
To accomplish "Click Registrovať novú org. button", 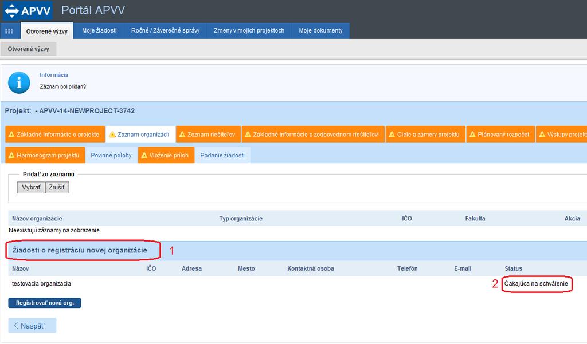I will (x=45, y=303).
